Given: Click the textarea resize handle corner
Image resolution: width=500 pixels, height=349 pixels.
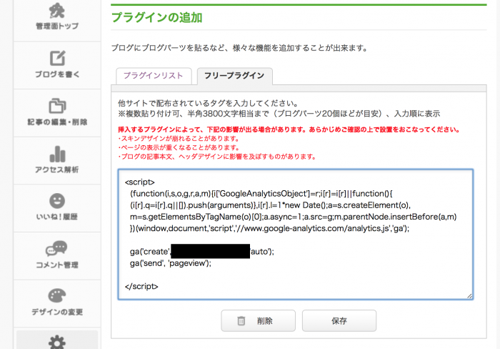Looking at the screenshot, I should (469, 294).
